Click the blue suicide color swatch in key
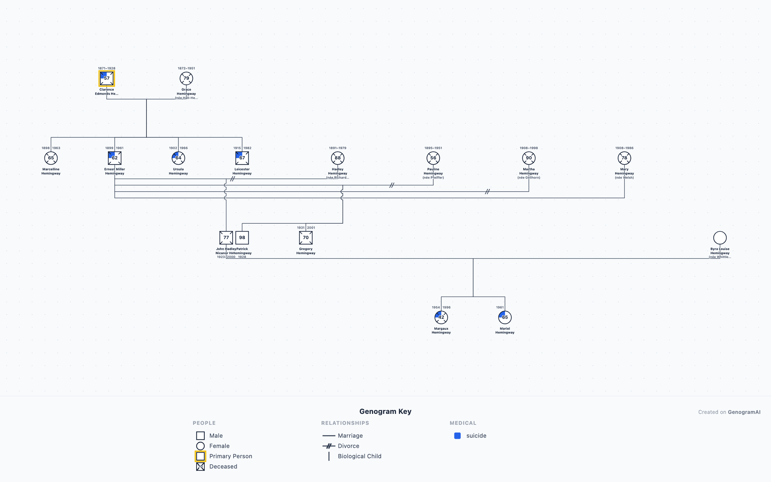Screen dimensions: 771x482 (x=457, y=436)
